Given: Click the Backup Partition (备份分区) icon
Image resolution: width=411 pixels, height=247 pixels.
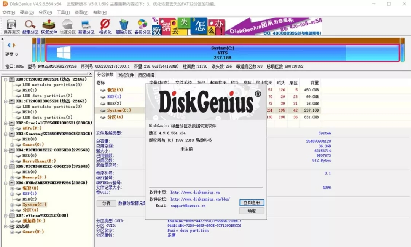Looking at the screenshot, I should pyautogui.click(x=143, y=27).
